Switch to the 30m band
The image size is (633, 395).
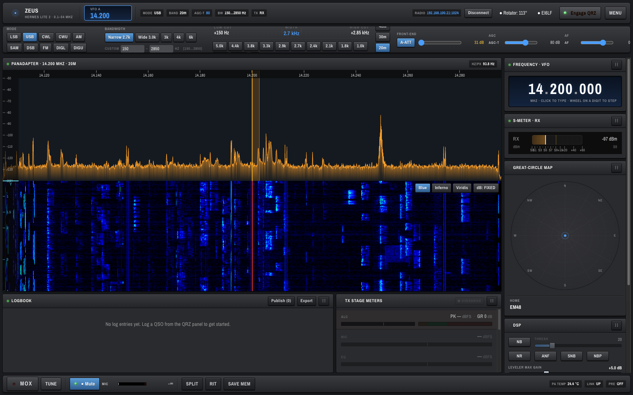coord(383,37)
